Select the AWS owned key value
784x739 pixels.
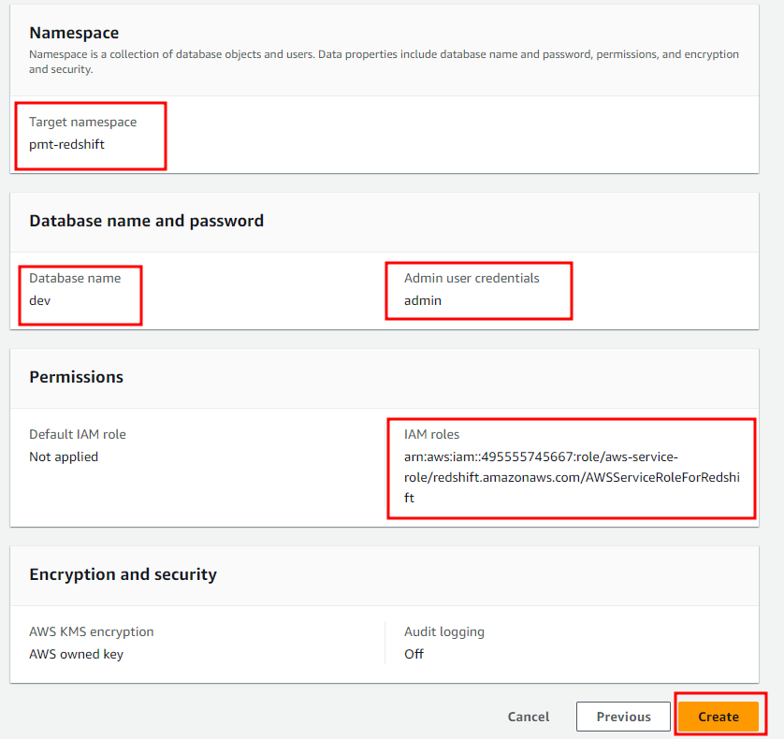(76, 654)
